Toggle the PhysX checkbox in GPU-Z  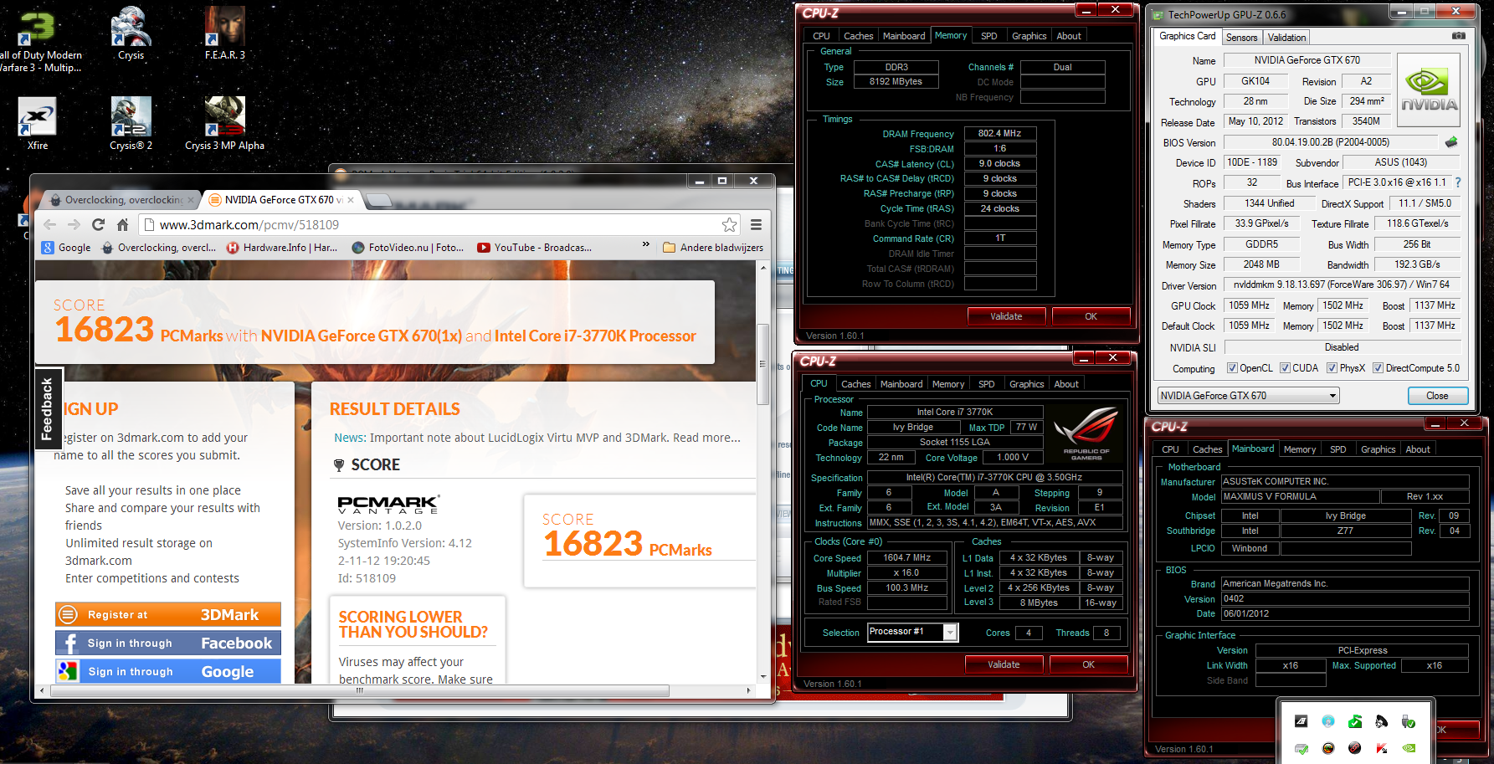[x=1332, y=368]
